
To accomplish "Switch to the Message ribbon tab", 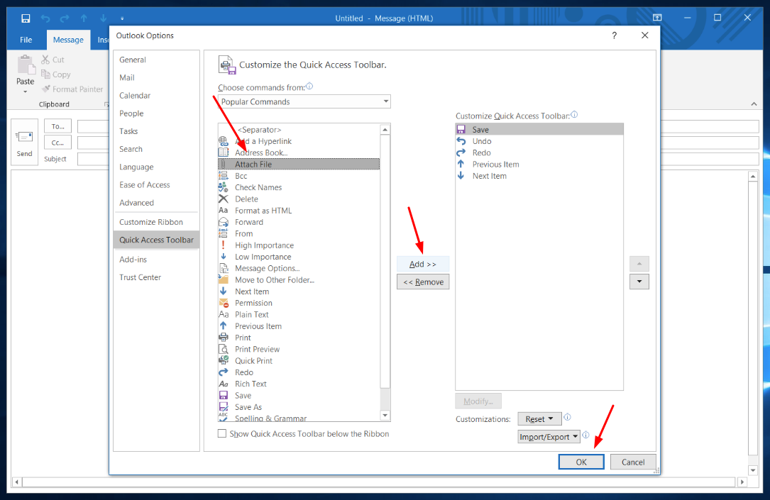I will (x=68, y=40).
